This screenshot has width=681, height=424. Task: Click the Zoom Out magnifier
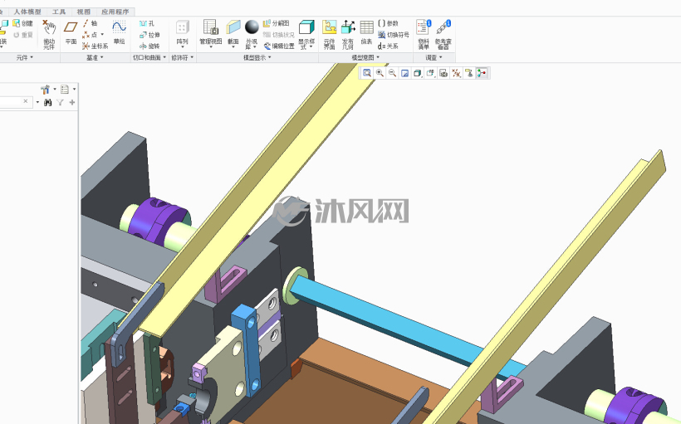(x=392, y=73)
